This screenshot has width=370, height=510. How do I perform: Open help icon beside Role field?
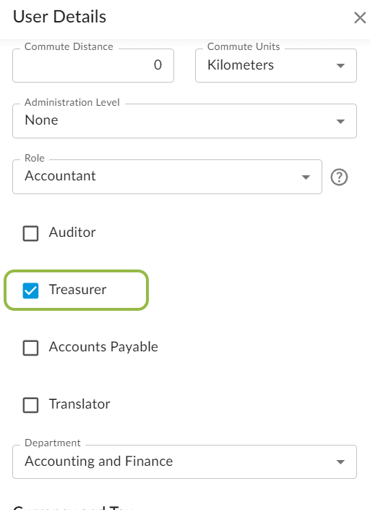coord(339,177)
